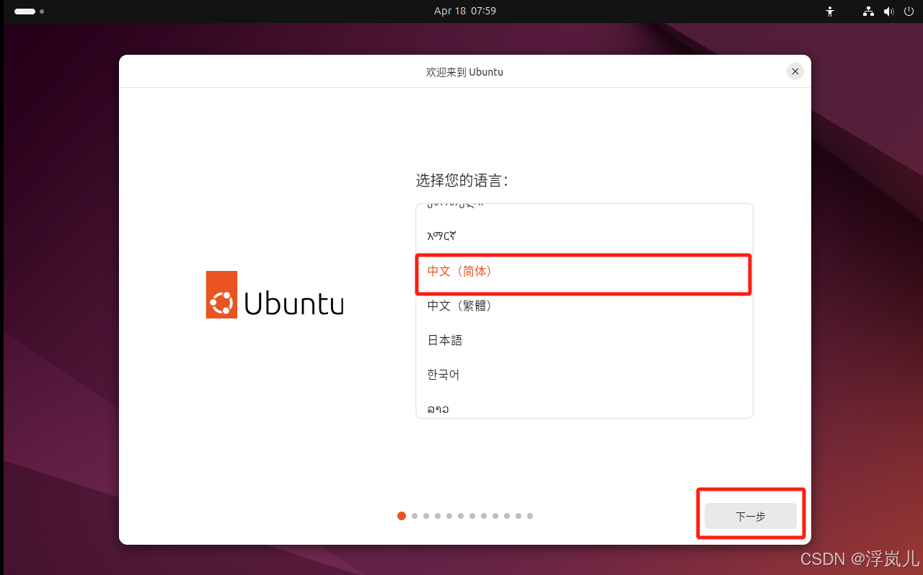Click the volume speaker icon
Viewport: 923px width, 575px height.
tap(888, 12)
